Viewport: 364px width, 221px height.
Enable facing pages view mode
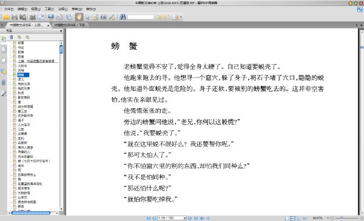(298, 218)
